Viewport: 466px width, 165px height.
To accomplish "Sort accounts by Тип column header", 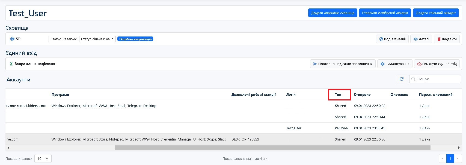I will point(338,95).
